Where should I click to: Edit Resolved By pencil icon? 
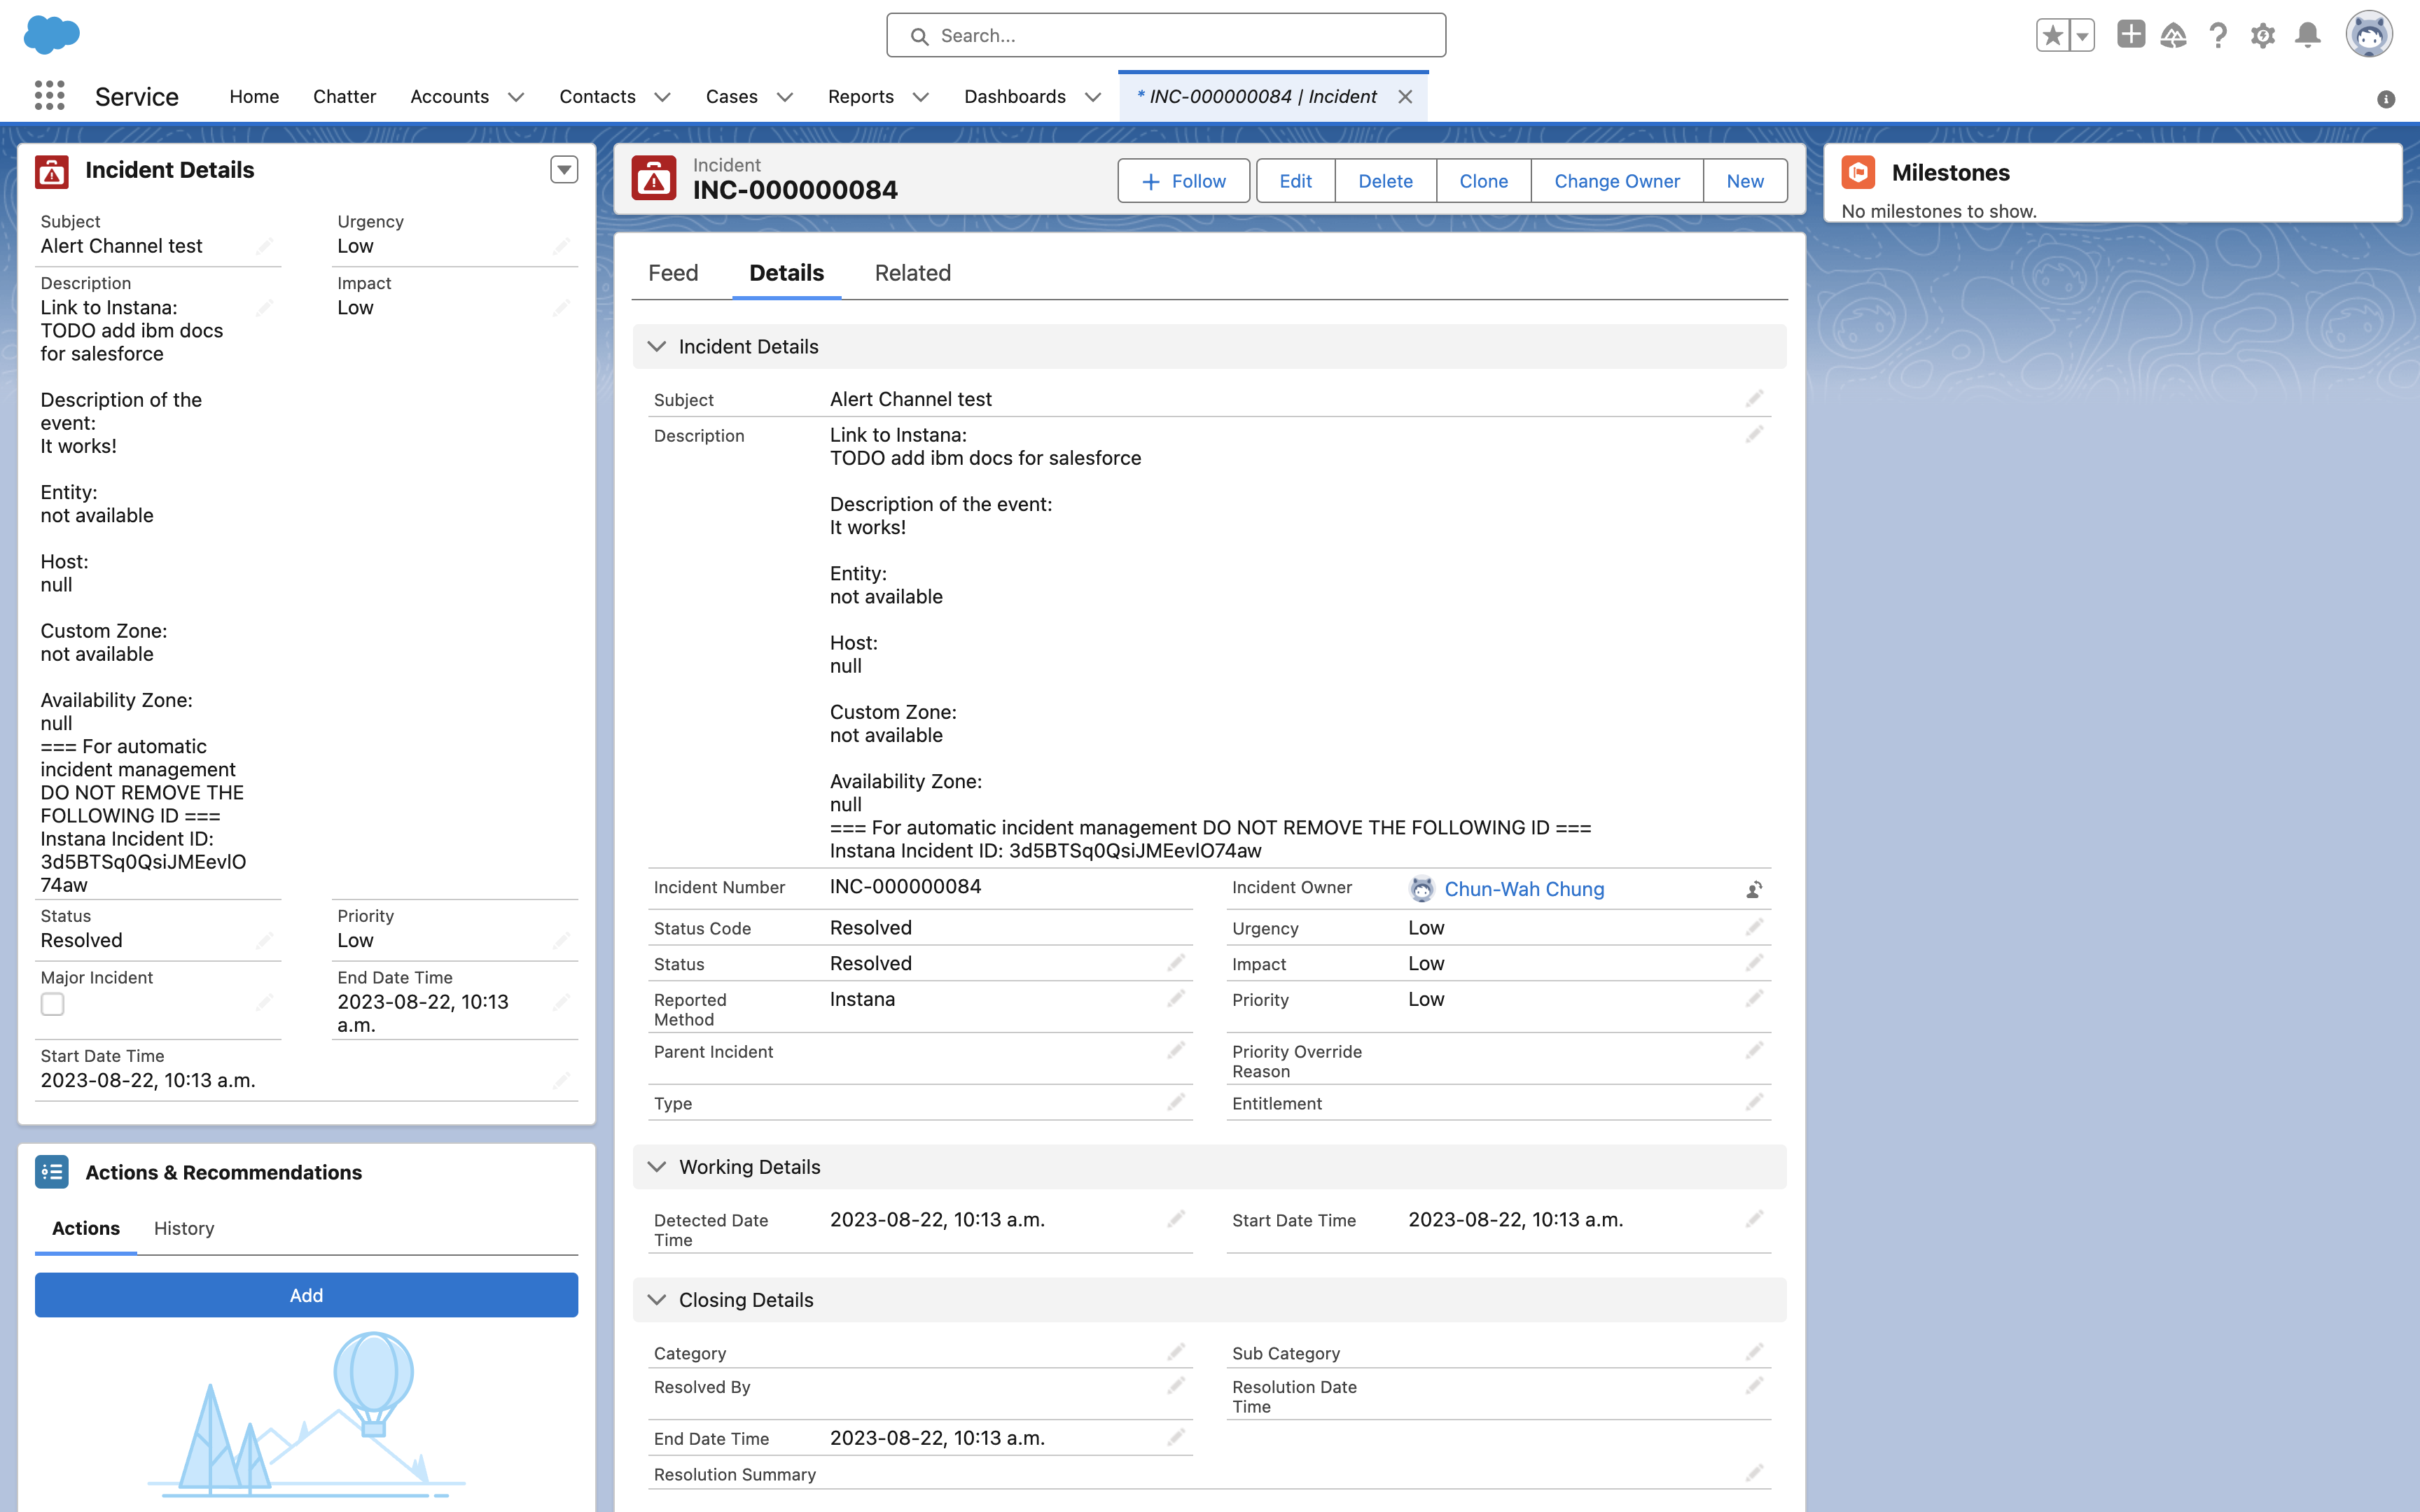pyautogui.click(x=1176, y=1387)
